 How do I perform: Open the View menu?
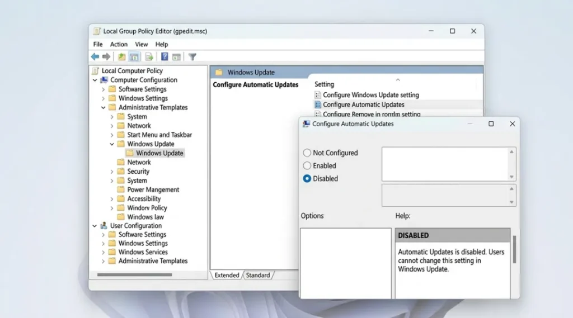(x=142, y=44)
